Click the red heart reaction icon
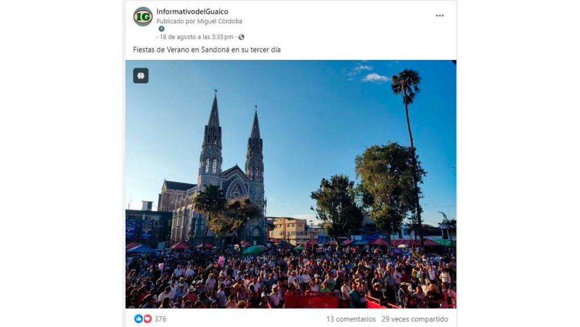The image size is (580, 327). coord(147,319)
